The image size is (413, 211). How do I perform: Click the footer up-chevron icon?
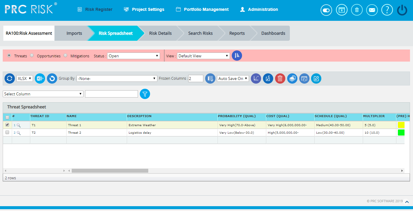(x=407, y=202)
